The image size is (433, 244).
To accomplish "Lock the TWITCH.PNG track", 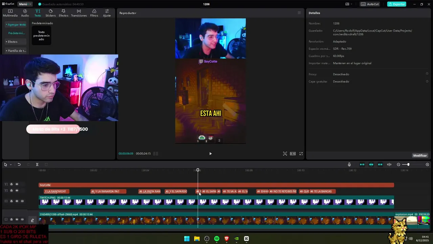I will click(11, 201).
